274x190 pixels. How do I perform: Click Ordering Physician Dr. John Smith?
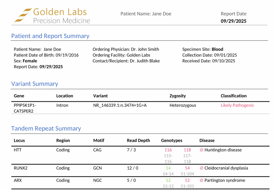click(126, 49)
